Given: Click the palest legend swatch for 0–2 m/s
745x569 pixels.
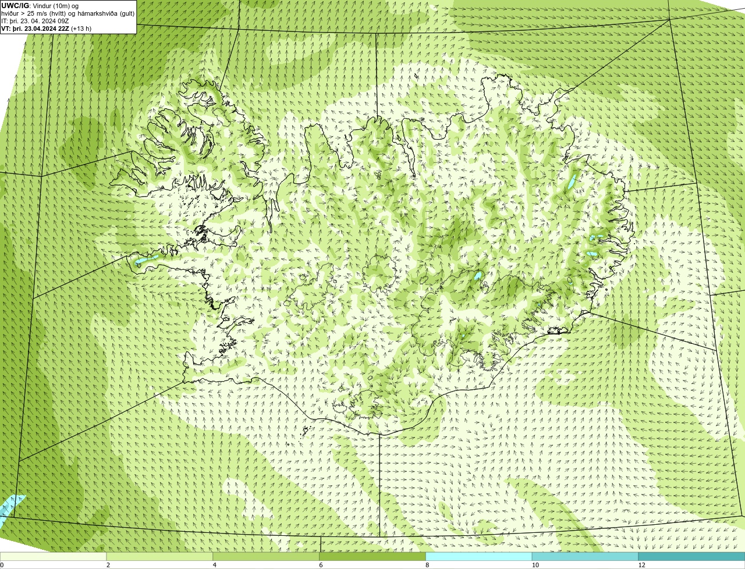Looking at the screenshot, I should tap(54, 557).
